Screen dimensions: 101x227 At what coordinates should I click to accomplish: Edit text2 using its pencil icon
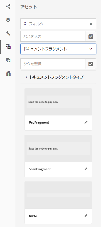pyautogui.click(x=86, y=216)
